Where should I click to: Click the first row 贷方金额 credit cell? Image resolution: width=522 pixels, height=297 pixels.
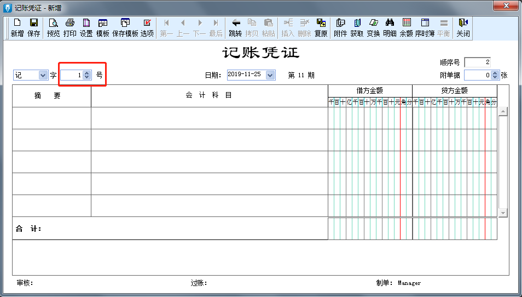[x=455, y=118]
